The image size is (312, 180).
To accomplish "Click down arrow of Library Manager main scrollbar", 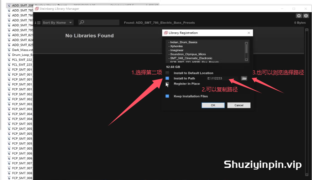I will click(307, 175).
